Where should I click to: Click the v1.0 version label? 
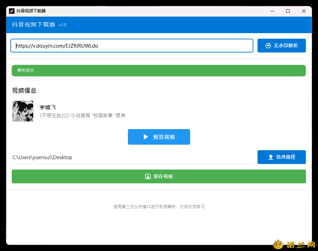[63, 25]
